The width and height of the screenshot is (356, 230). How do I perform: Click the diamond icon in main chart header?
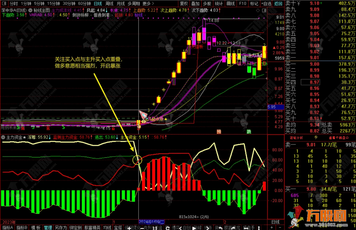coord(258,10)
